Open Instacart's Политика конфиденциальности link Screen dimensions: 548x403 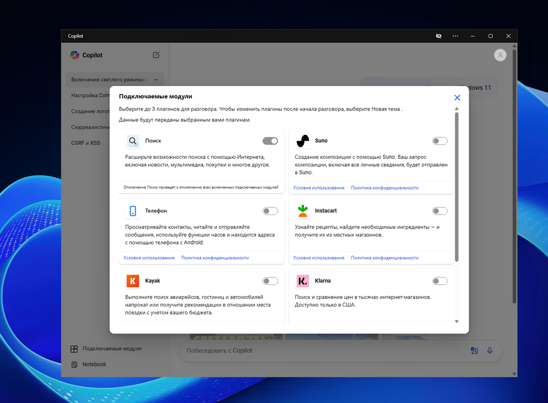tap(385, 258)
